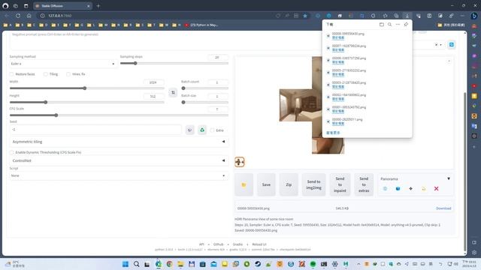This screenshot has height=270, width=481.
Task: Click the address bar URL
Action: click(60, 16)
